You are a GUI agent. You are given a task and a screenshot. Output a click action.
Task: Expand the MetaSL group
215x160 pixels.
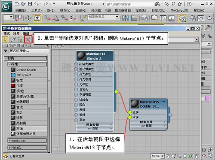tap(27, 148)
